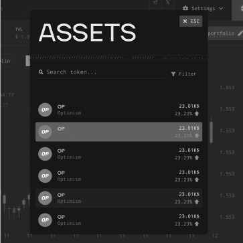The width and height of the screenshot is (243, 243).
Task: Click the Settings gear icon
Action: [x=185, y=8]
